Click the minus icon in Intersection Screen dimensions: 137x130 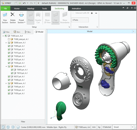pyautogui.click(x=96, y=13)
